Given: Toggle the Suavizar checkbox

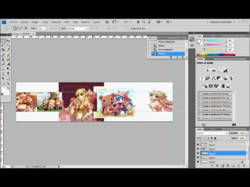Looking at the screenshot, I should [x=48, y=28].
